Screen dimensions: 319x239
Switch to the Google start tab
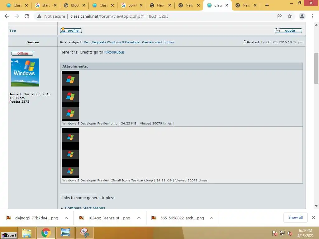tap(43, 6)
